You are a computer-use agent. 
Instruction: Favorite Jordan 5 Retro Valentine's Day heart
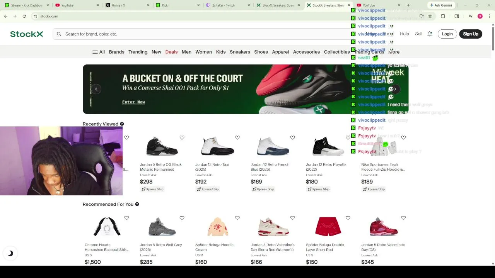pyautogui.click(x=403, y=218)
